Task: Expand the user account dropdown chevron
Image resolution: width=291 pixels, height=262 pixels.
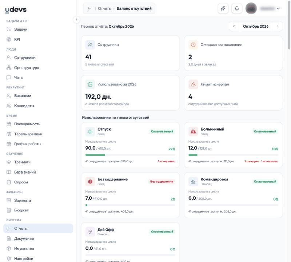Action: pyautogui.click(x=278, y=8)
